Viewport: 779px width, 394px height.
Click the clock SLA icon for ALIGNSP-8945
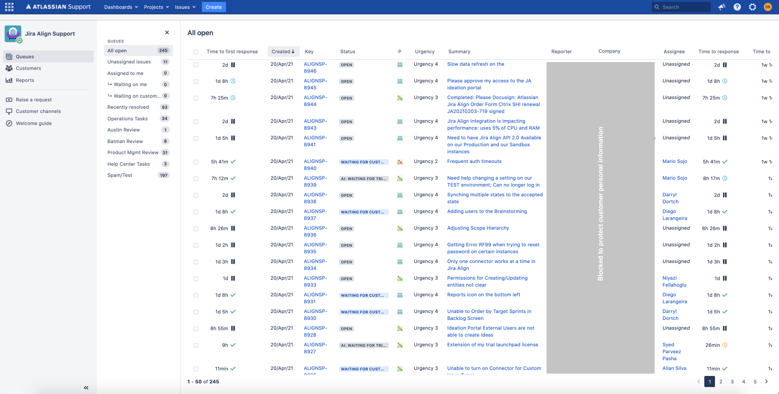click(233, 81)
